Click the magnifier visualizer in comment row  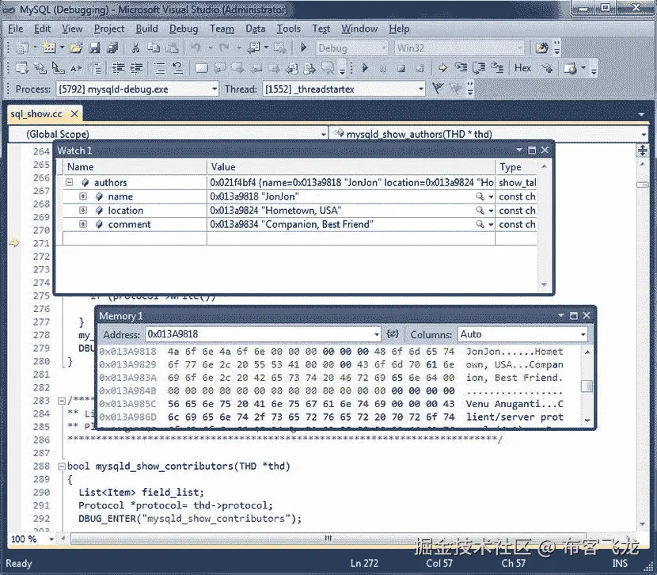(x=480, y=224)
